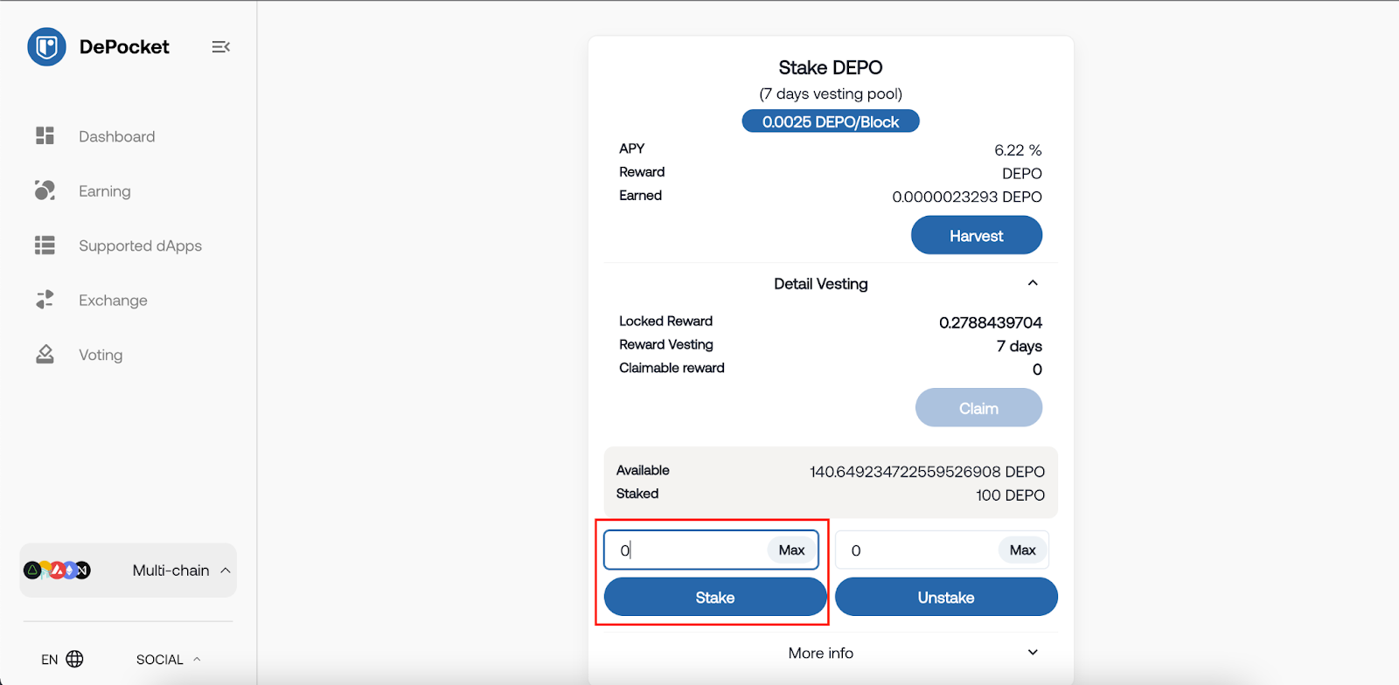This screenshot has height=685, width=1399.
Task: Open Supported dApps
Action: pos(140,246)
